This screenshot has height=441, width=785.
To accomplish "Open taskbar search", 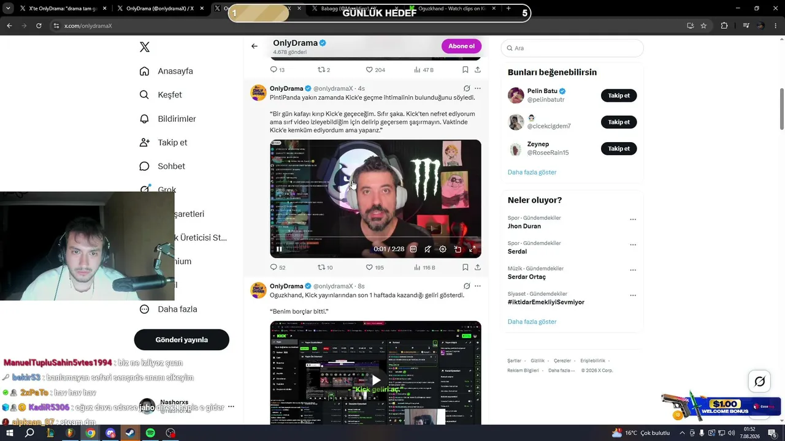I will click(x=29, y=433).
